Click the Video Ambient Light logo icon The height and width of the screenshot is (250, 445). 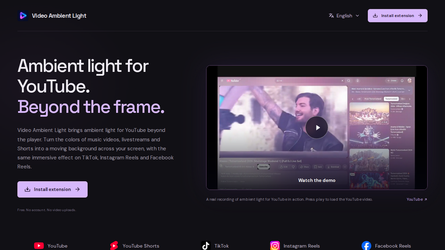click(23, 16)
